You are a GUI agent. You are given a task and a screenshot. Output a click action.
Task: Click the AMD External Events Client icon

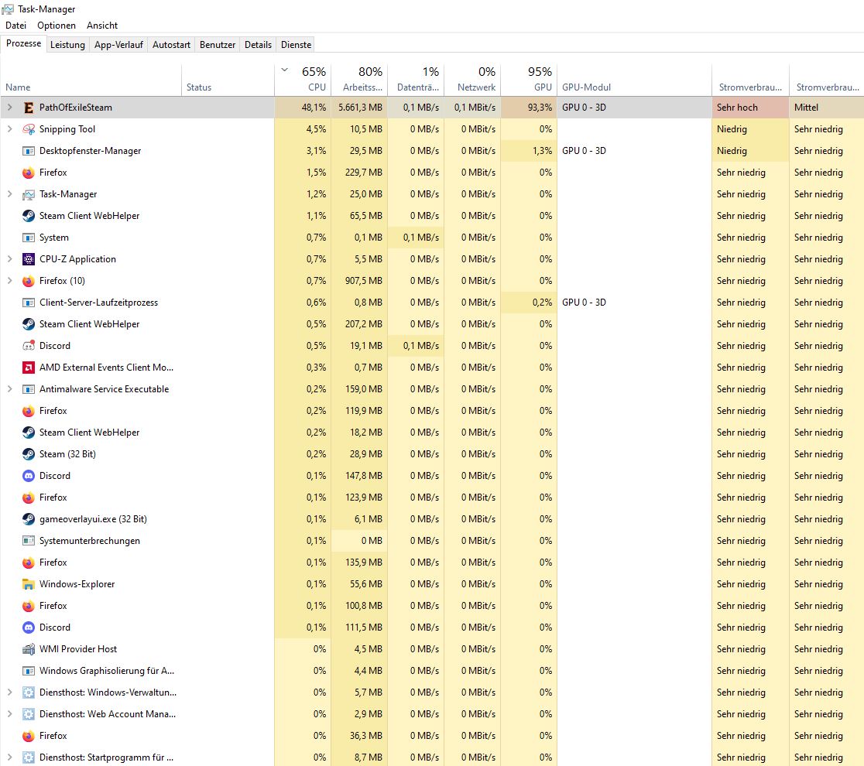(x=29, y=368)
